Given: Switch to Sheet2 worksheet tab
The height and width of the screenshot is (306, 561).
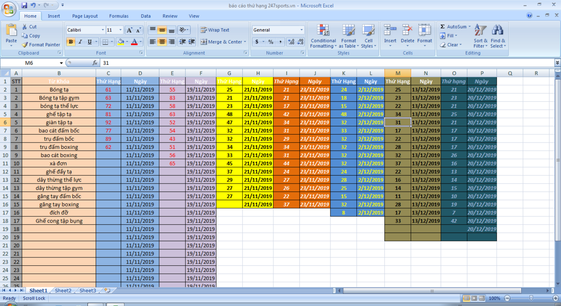Looking at the screenshot, I should [x=63, y=291].
